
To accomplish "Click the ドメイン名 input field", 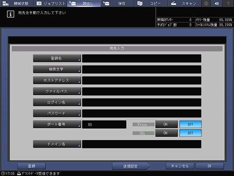I will pyautogui.click(x=142, y=144).
